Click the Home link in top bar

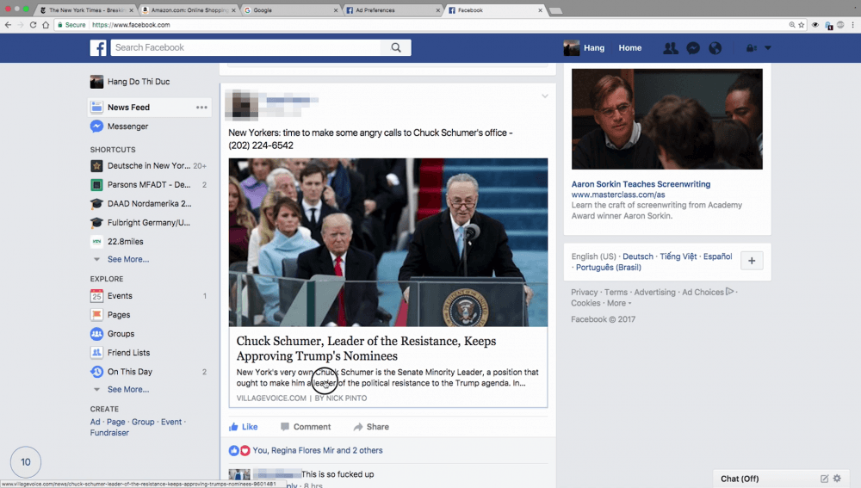[629, 48]
